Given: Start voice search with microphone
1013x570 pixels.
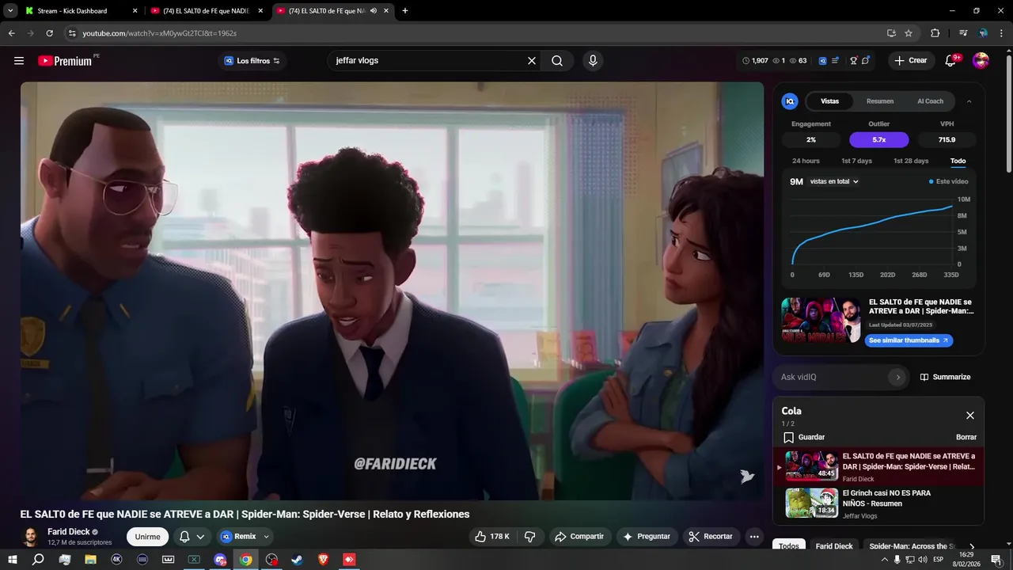Looking at the screenshot, I should pos(592,61).
